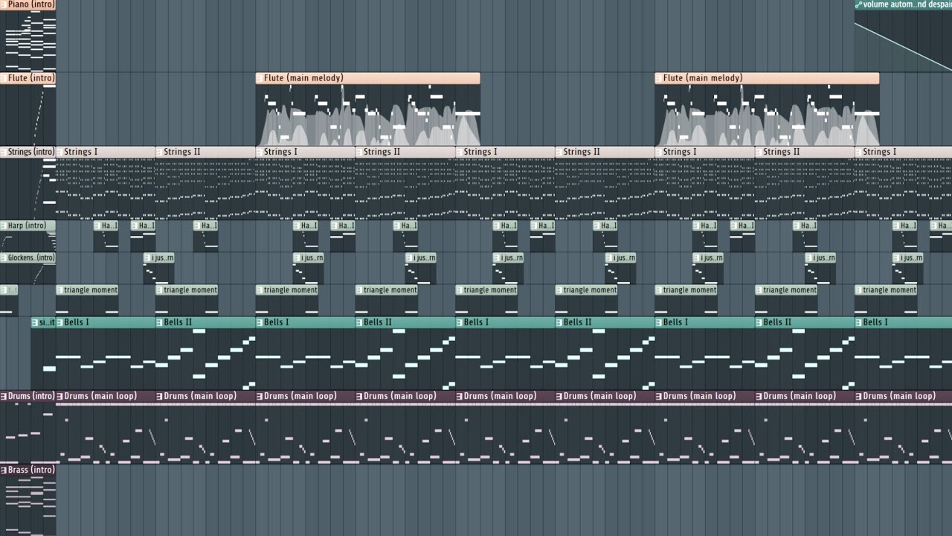
Task: Select the Brass (intro) clip title
Action: pos(31,470)
